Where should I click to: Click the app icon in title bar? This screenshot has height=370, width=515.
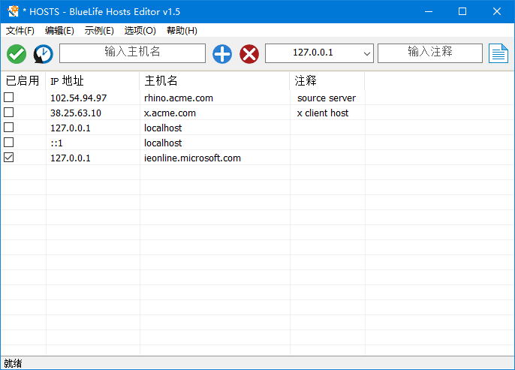point(13,11)
